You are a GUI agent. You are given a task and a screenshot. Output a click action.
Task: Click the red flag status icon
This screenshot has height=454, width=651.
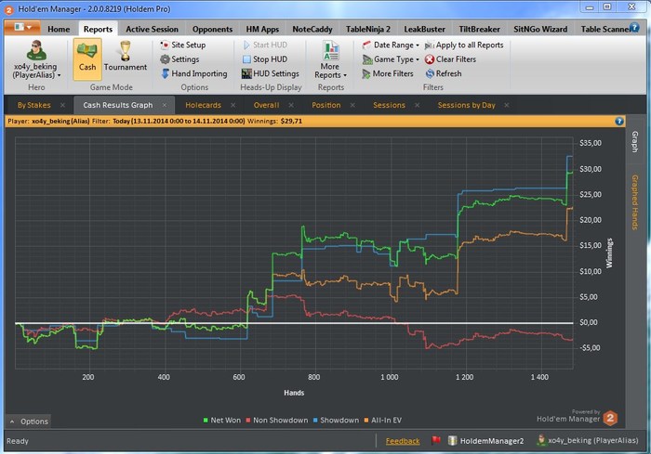click(435, 440)
